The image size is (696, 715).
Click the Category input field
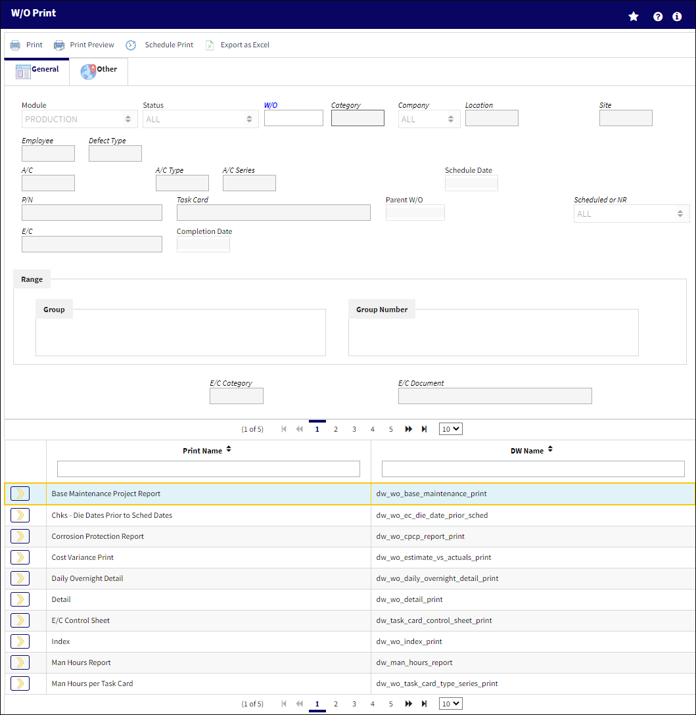pos(358,118)
